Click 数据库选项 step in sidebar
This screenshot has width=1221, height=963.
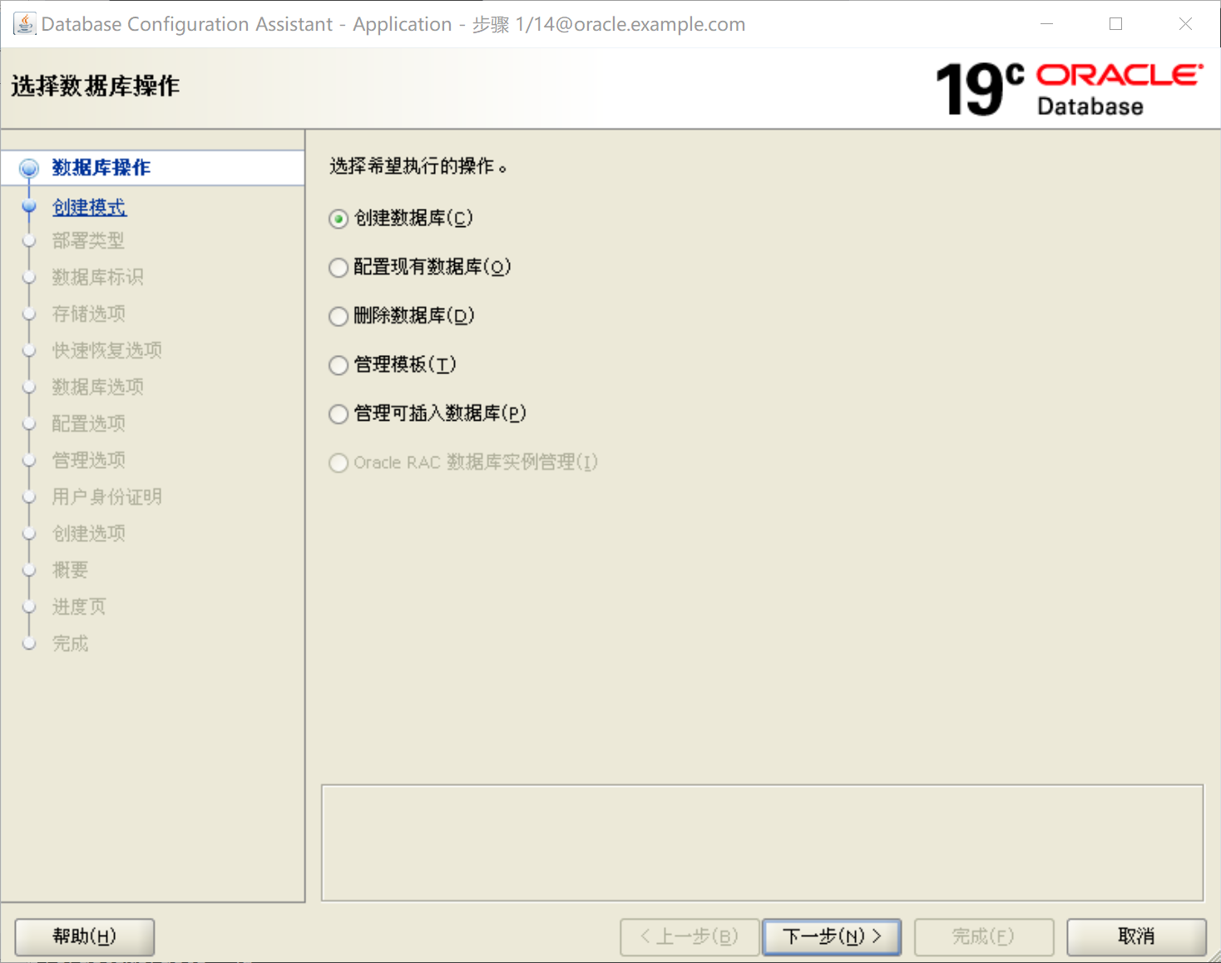pyautogui.click(x=97, y=387)
